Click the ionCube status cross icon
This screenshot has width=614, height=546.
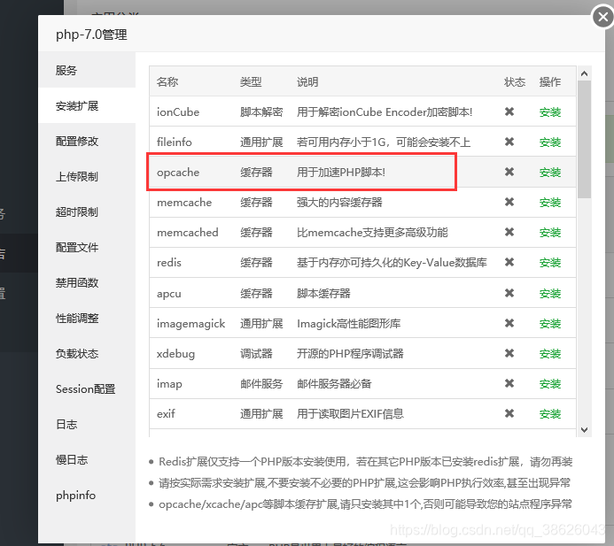(509, 112)
